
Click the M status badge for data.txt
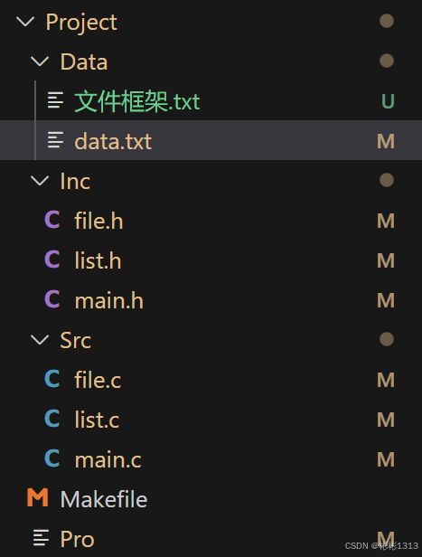[386, 141]
